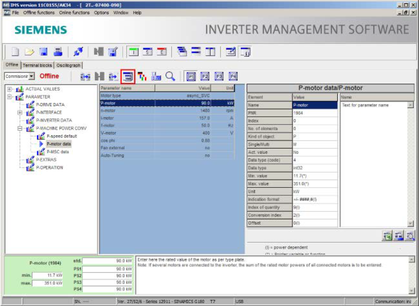The height and width of the screenshot is (306, 419).
Task: Click the red-green colored bars icon
Action: click(142, 77)
